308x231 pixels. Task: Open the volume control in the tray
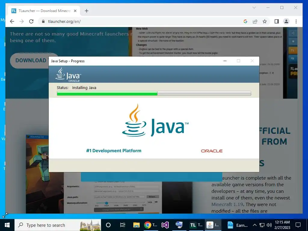(x=269, y=225)
